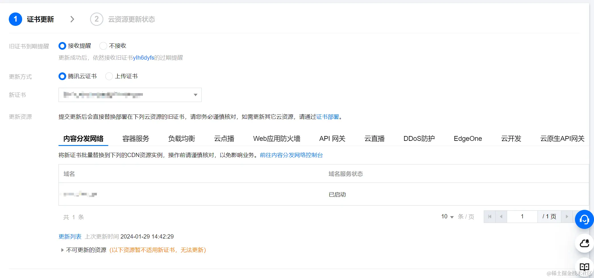Click the step 2 circle 云资源更新状态
The height and width of the screenshot is (278, 594).
(97, 19)
